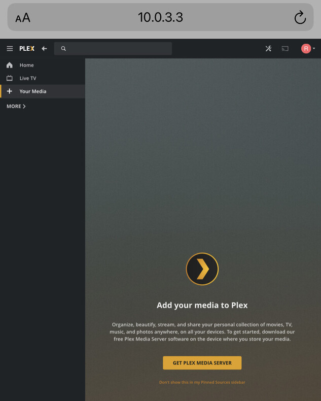Open the hamburger menu in Plex header
The image size is (321, 401).
click(10, 49)
